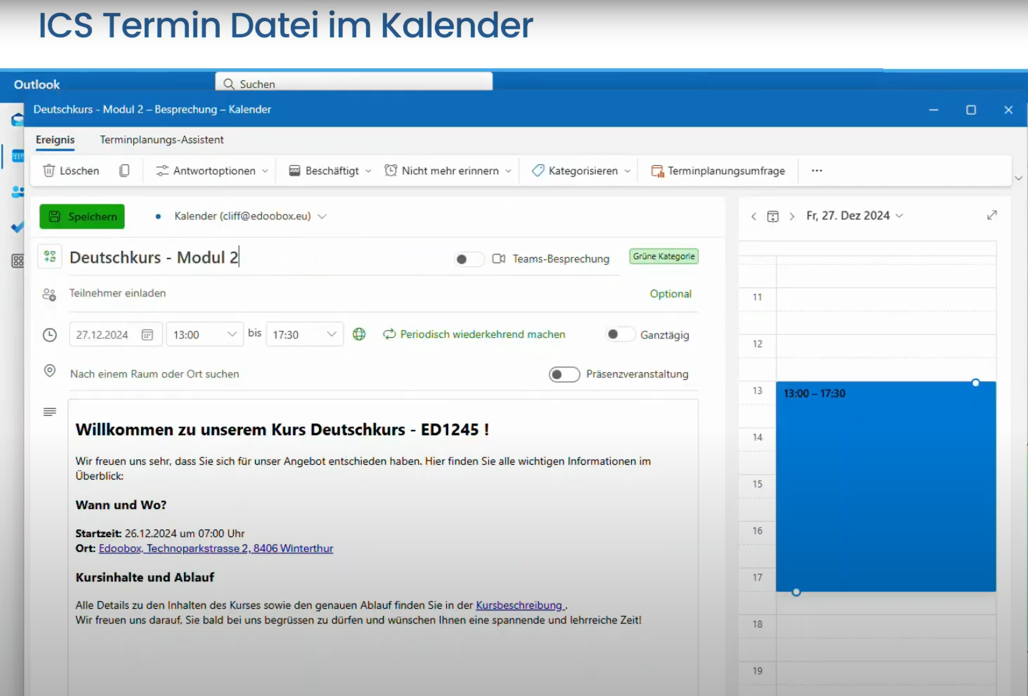Click the Löschen trash icon
This screenshot has height=696, width=1028.
coord(49,171)
